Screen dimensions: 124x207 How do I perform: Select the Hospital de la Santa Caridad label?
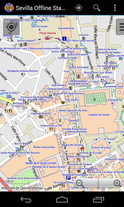pyautogui.click(x=49, y=167)
